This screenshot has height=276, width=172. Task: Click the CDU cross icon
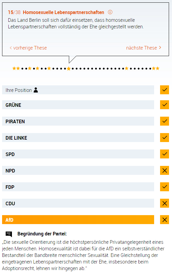point(165,203)
